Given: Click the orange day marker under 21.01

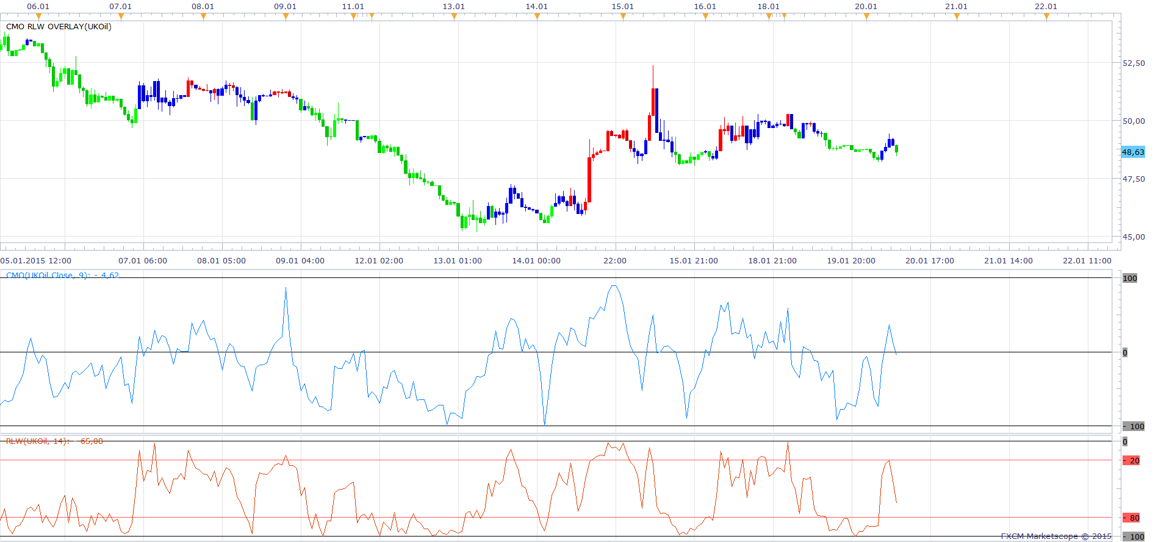Looking at the screenshot, I should pyautogui.click(x=957, y=16).
